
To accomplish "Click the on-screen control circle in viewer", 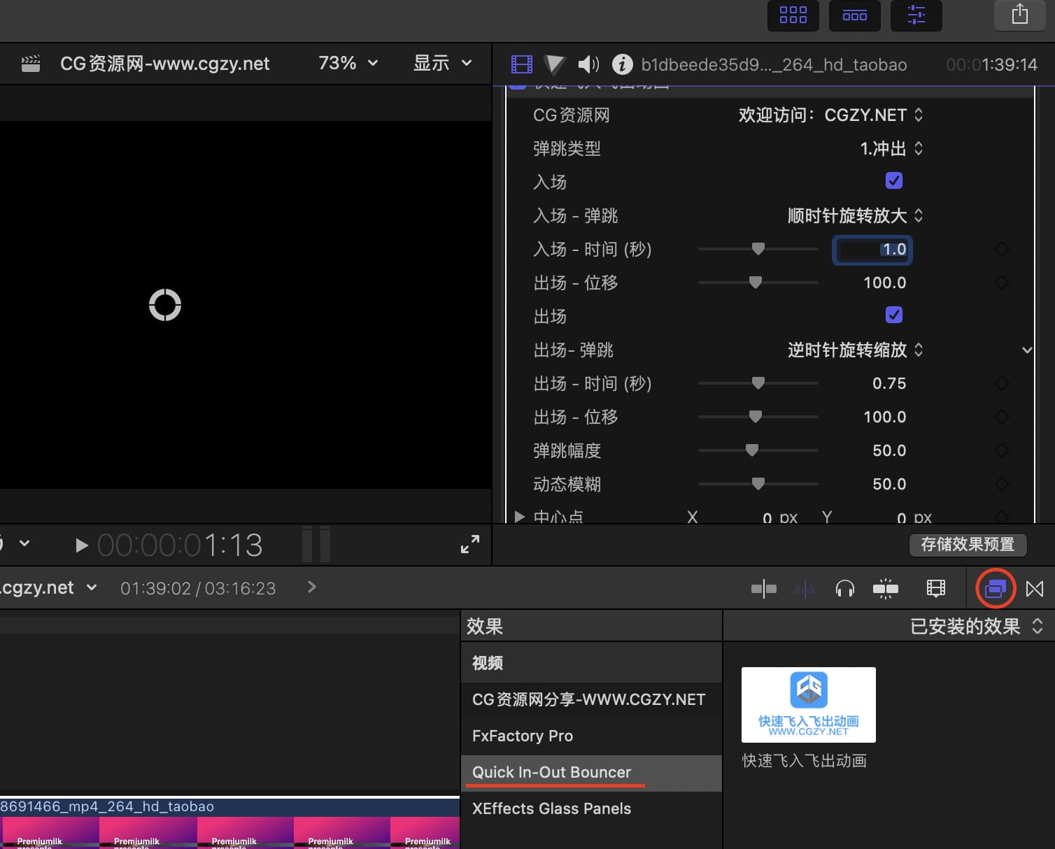I will point(165,305).
